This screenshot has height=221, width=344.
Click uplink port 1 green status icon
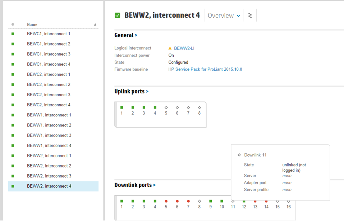[122, 107]
